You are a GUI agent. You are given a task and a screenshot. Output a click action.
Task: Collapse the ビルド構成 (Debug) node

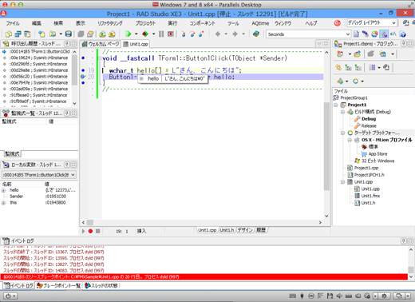(x=342, y=112)
